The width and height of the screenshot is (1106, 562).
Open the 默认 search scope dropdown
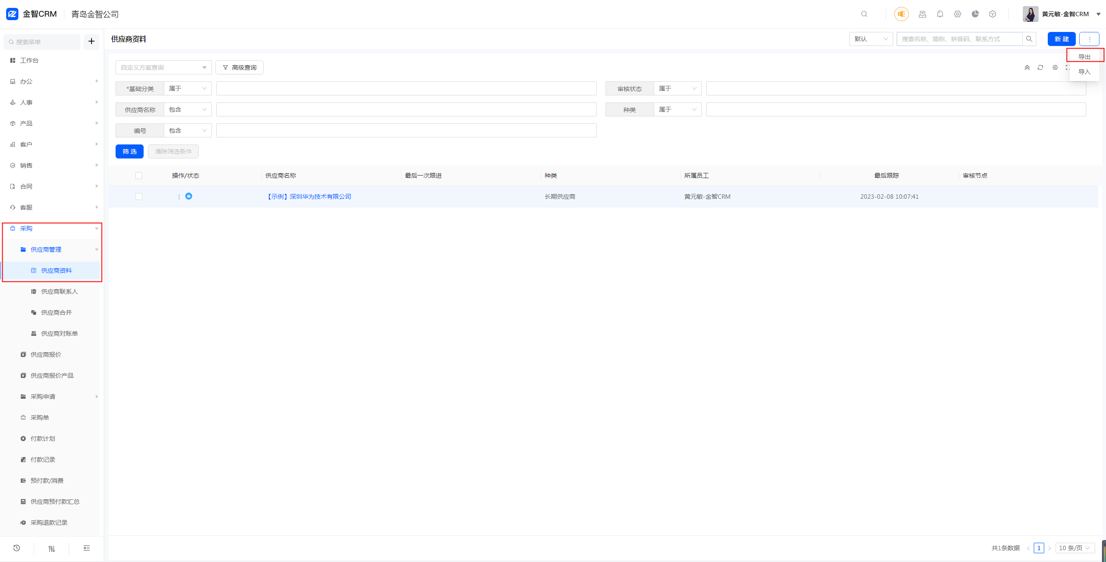tap(871, 39)
